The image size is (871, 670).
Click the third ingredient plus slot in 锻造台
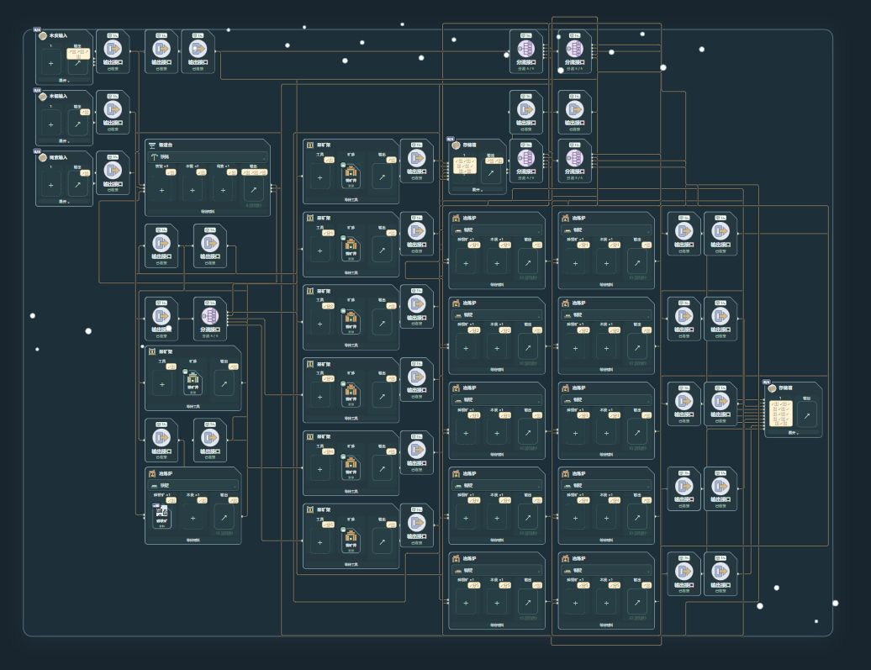click(223, 190)
